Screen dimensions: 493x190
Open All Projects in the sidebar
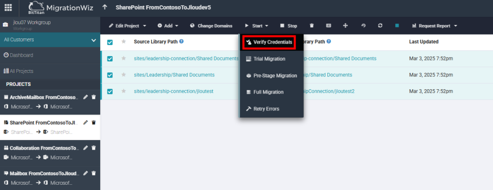click(x=19, y=71)
